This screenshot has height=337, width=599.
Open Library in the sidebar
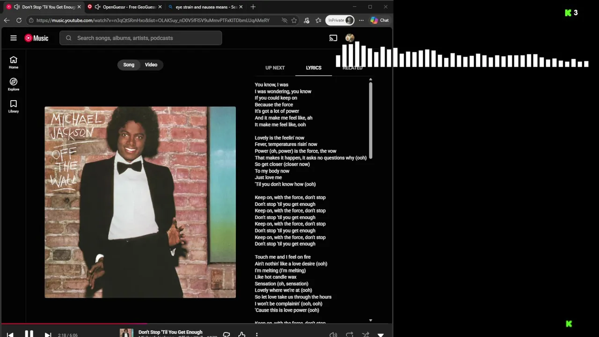(14, 106)
